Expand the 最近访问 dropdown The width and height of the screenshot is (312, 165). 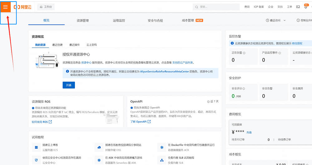276,21
